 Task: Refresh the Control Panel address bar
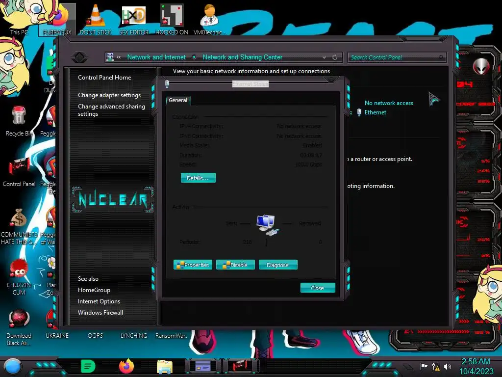coord(335,57)
